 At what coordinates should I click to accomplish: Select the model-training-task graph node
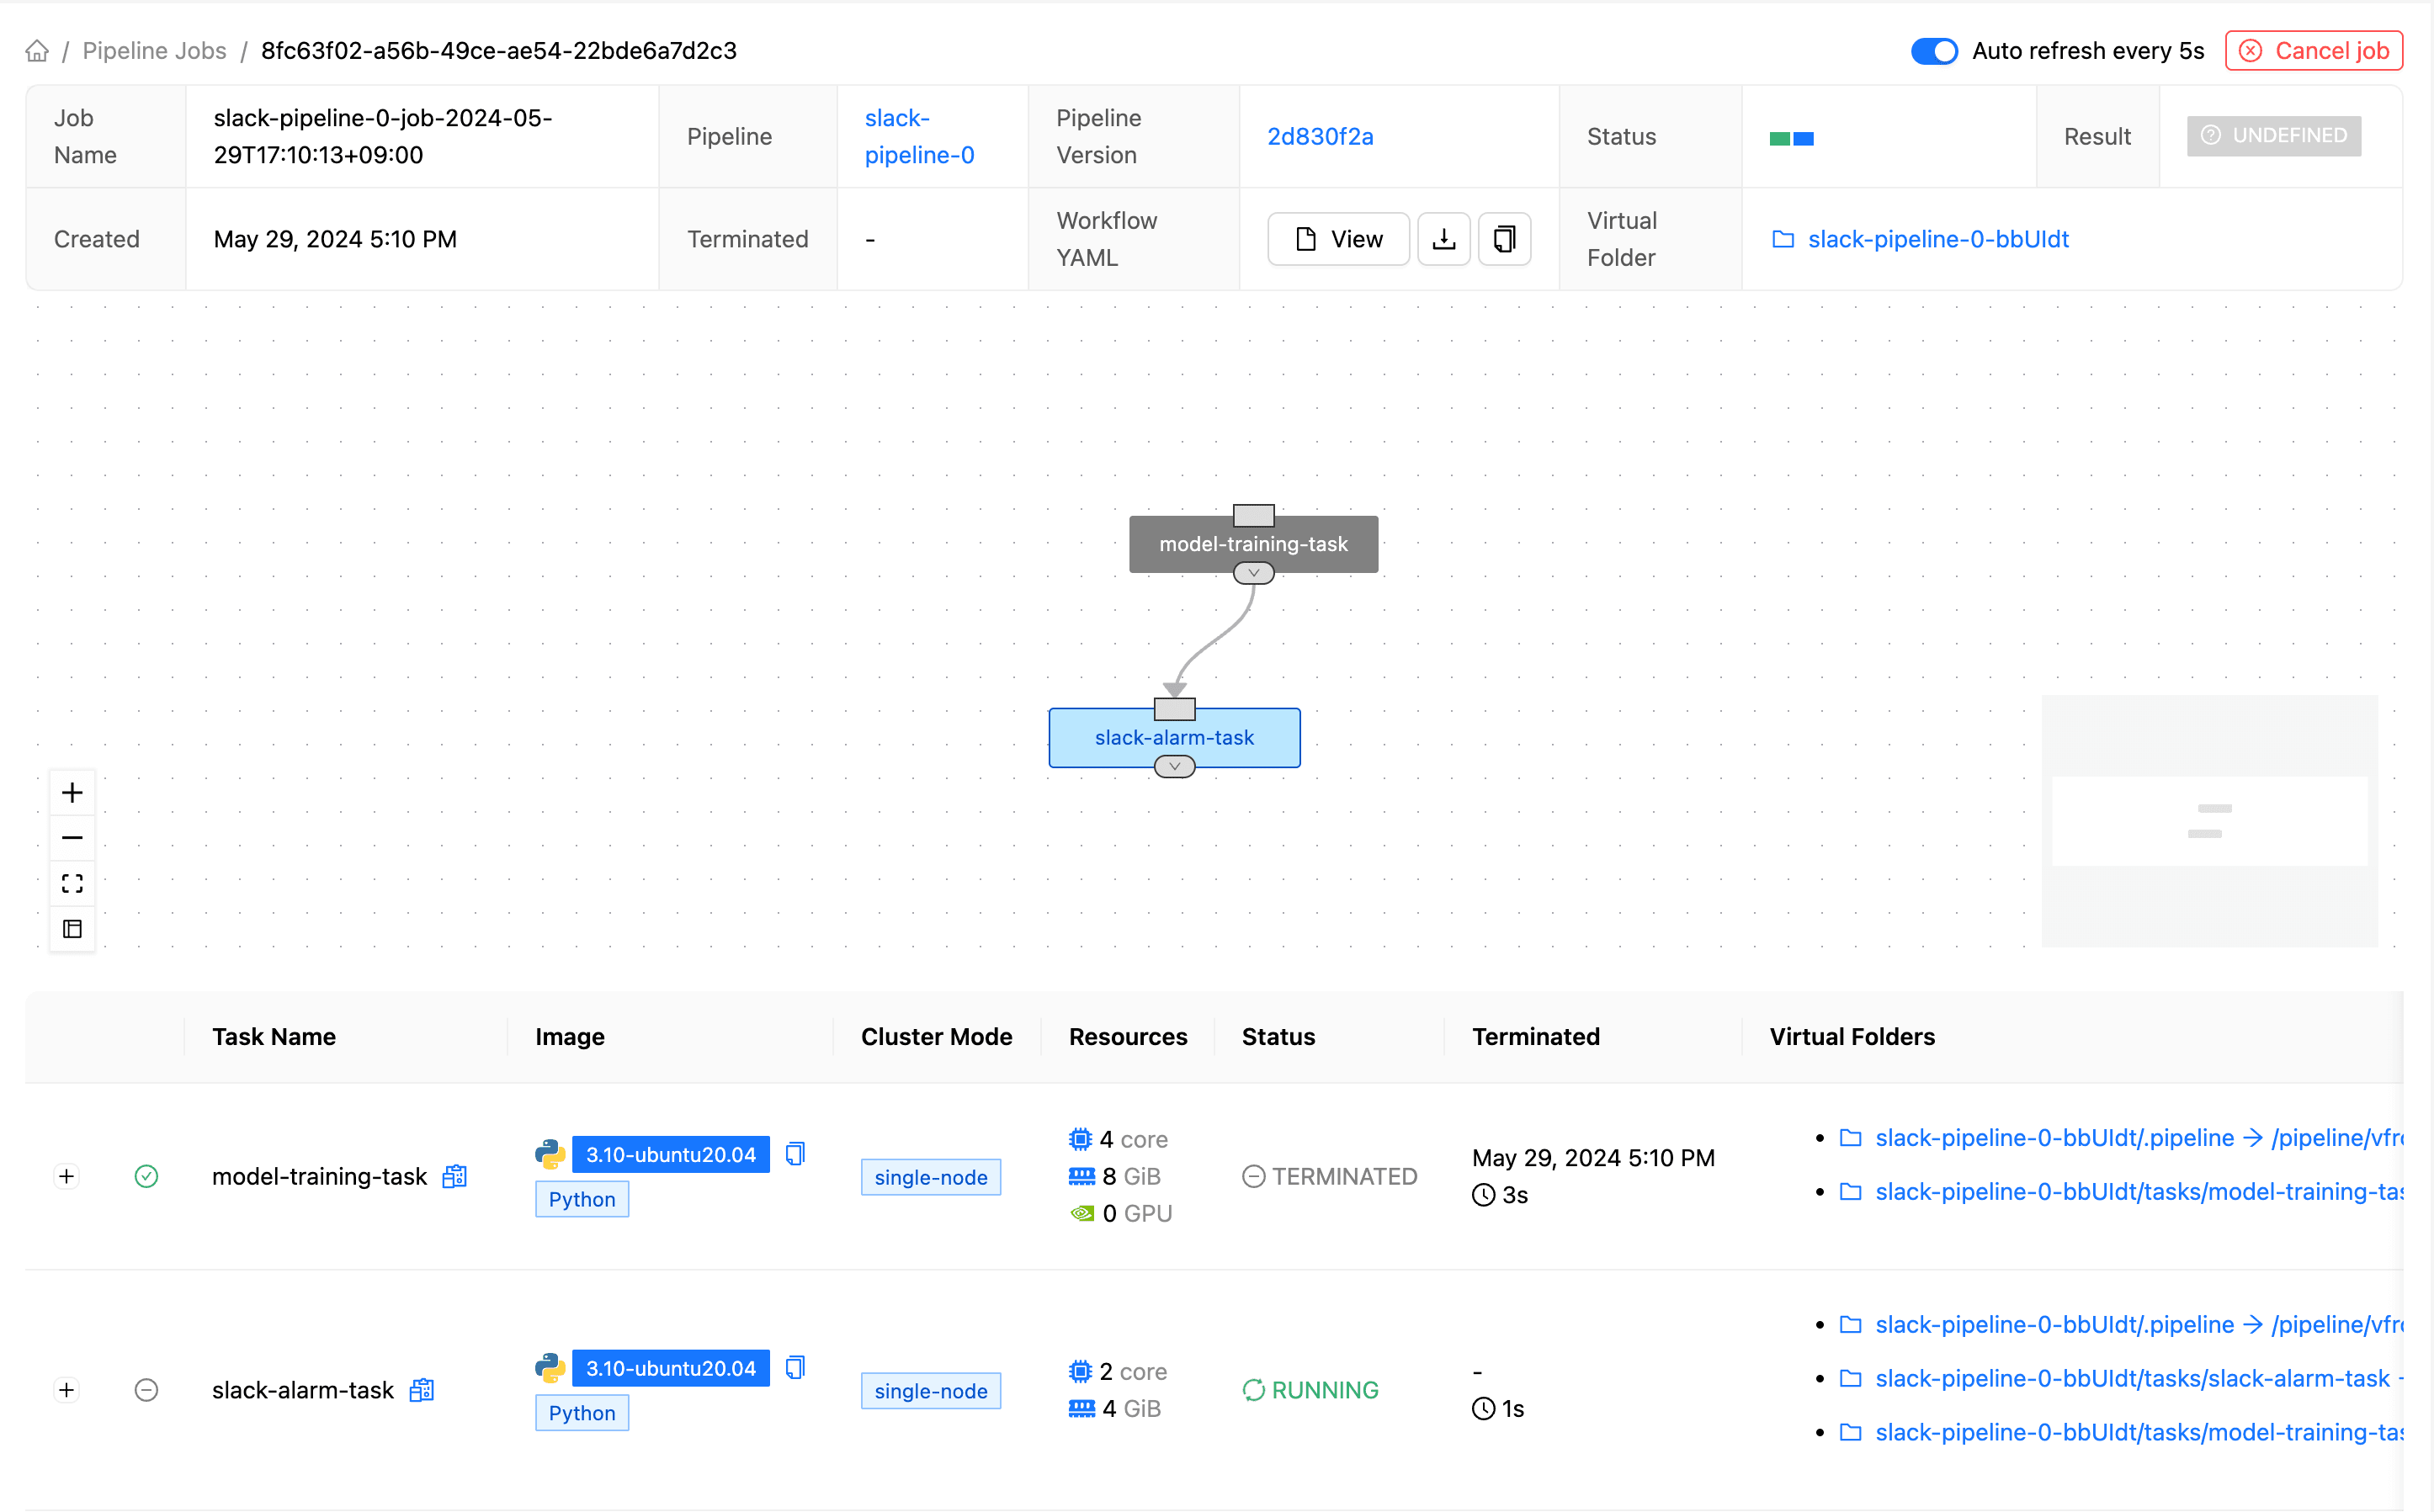[x=1253, y=544]
